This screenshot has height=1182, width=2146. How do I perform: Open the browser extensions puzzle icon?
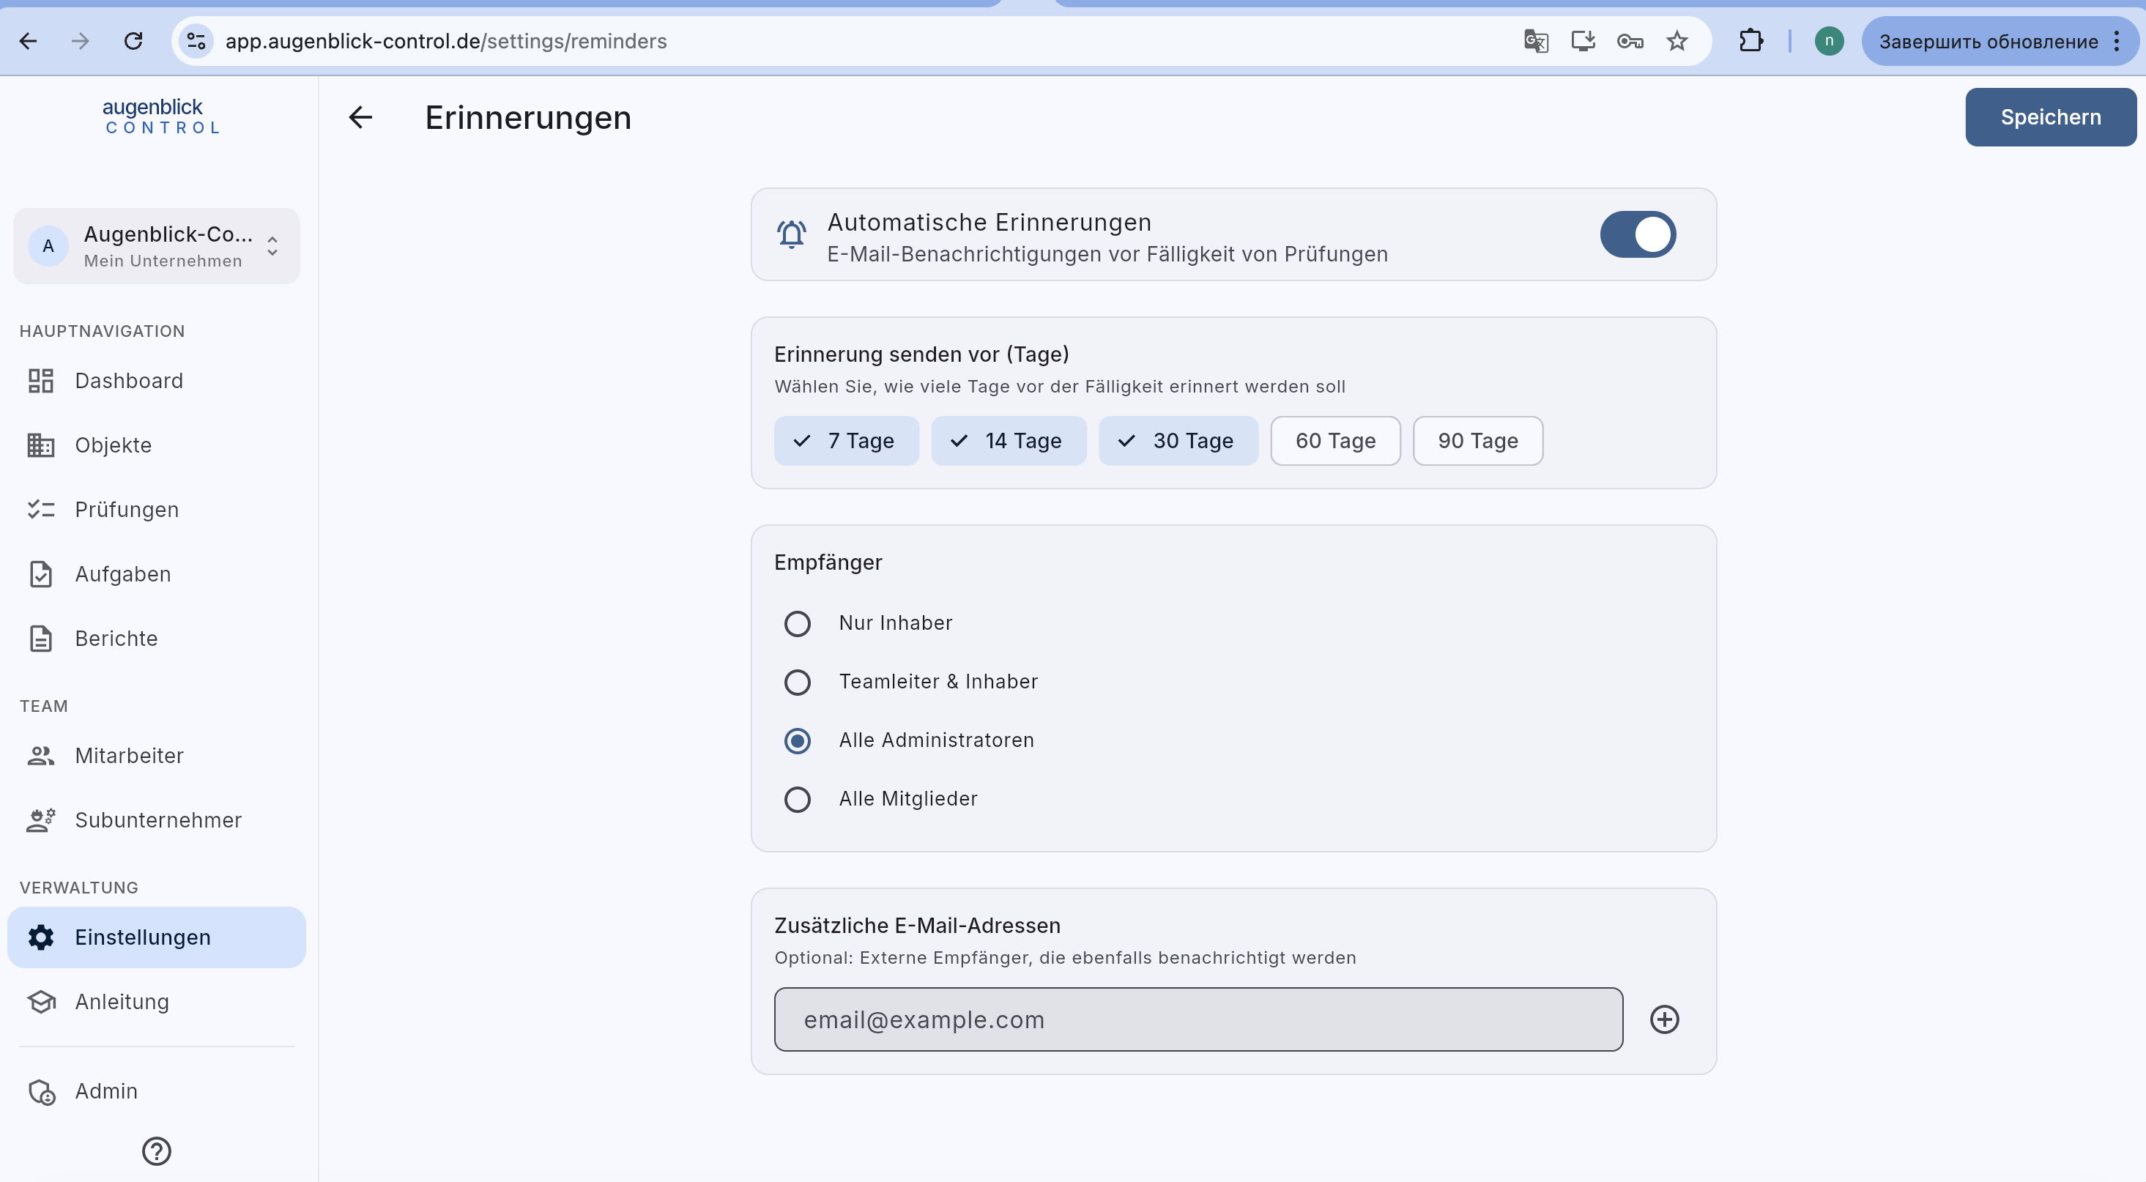tap(1751, 41)
